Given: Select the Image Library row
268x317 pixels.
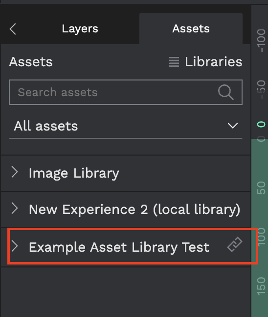Looking at the screenshot, I should tap(126, 173).
